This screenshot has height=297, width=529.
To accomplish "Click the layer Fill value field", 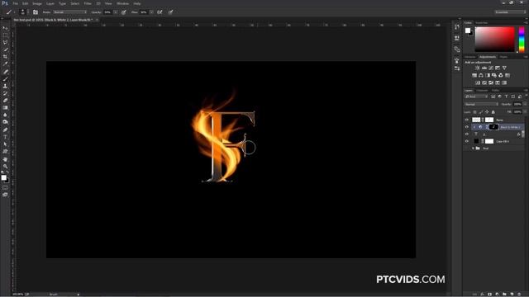I will point(517,112).
